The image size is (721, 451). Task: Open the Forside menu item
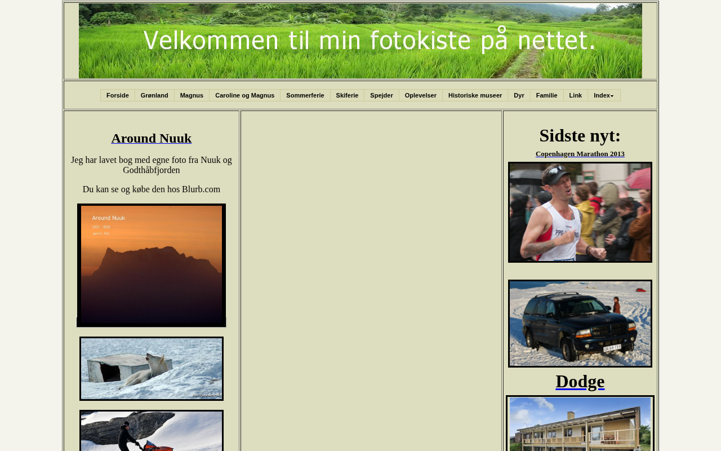[118, 95]
